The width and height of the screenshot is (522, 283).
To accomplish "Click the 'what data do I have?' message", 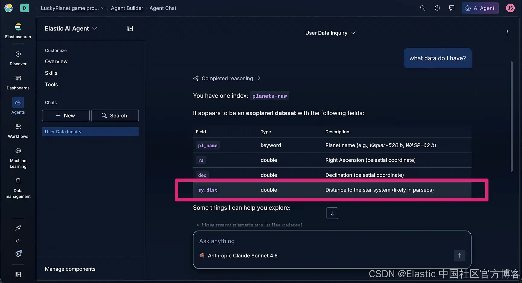I will 437,58.
